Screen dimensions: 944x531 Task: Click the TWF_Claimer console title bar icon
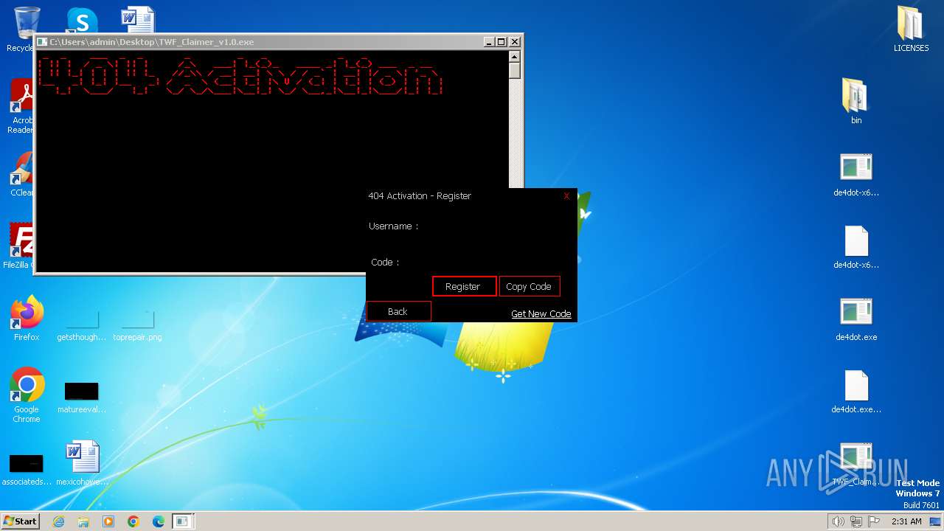42,42
